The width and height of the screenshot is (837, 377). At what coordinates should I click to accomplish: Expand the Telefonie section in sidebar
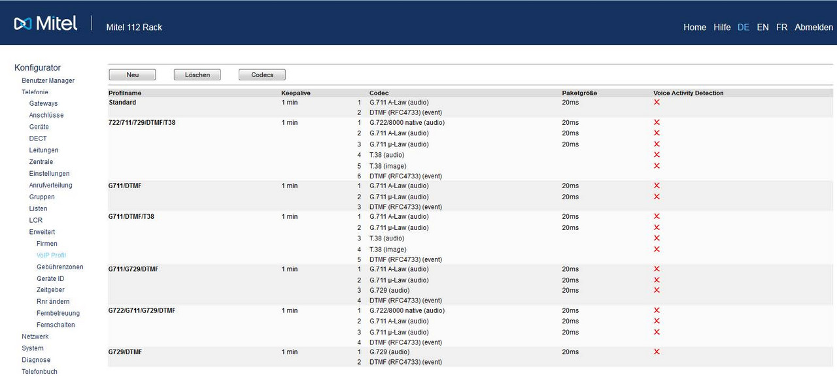[35, 92]
